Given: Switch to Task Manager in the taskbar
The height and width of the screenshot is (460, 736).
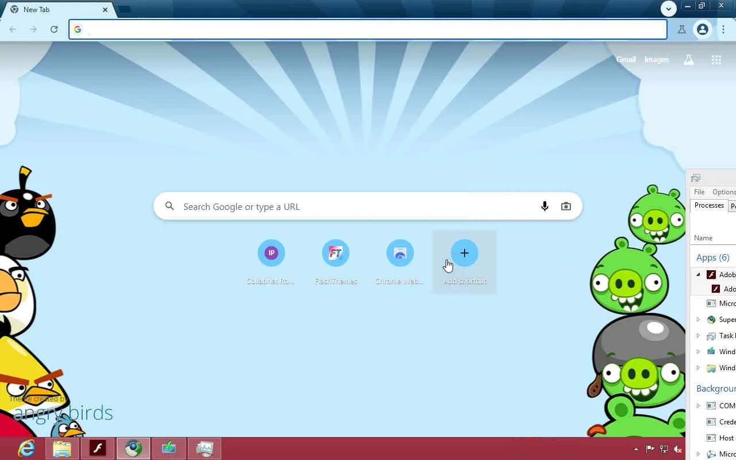Looking at the screenshot, I should [204, 448].
